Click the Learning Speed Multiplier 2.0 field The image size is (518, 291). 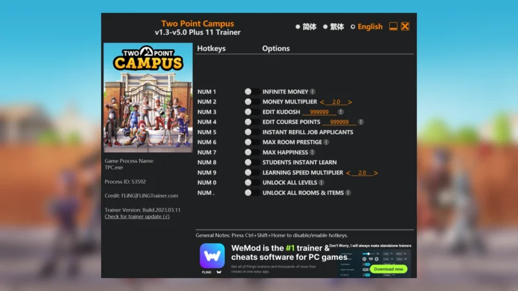point(362,173)
